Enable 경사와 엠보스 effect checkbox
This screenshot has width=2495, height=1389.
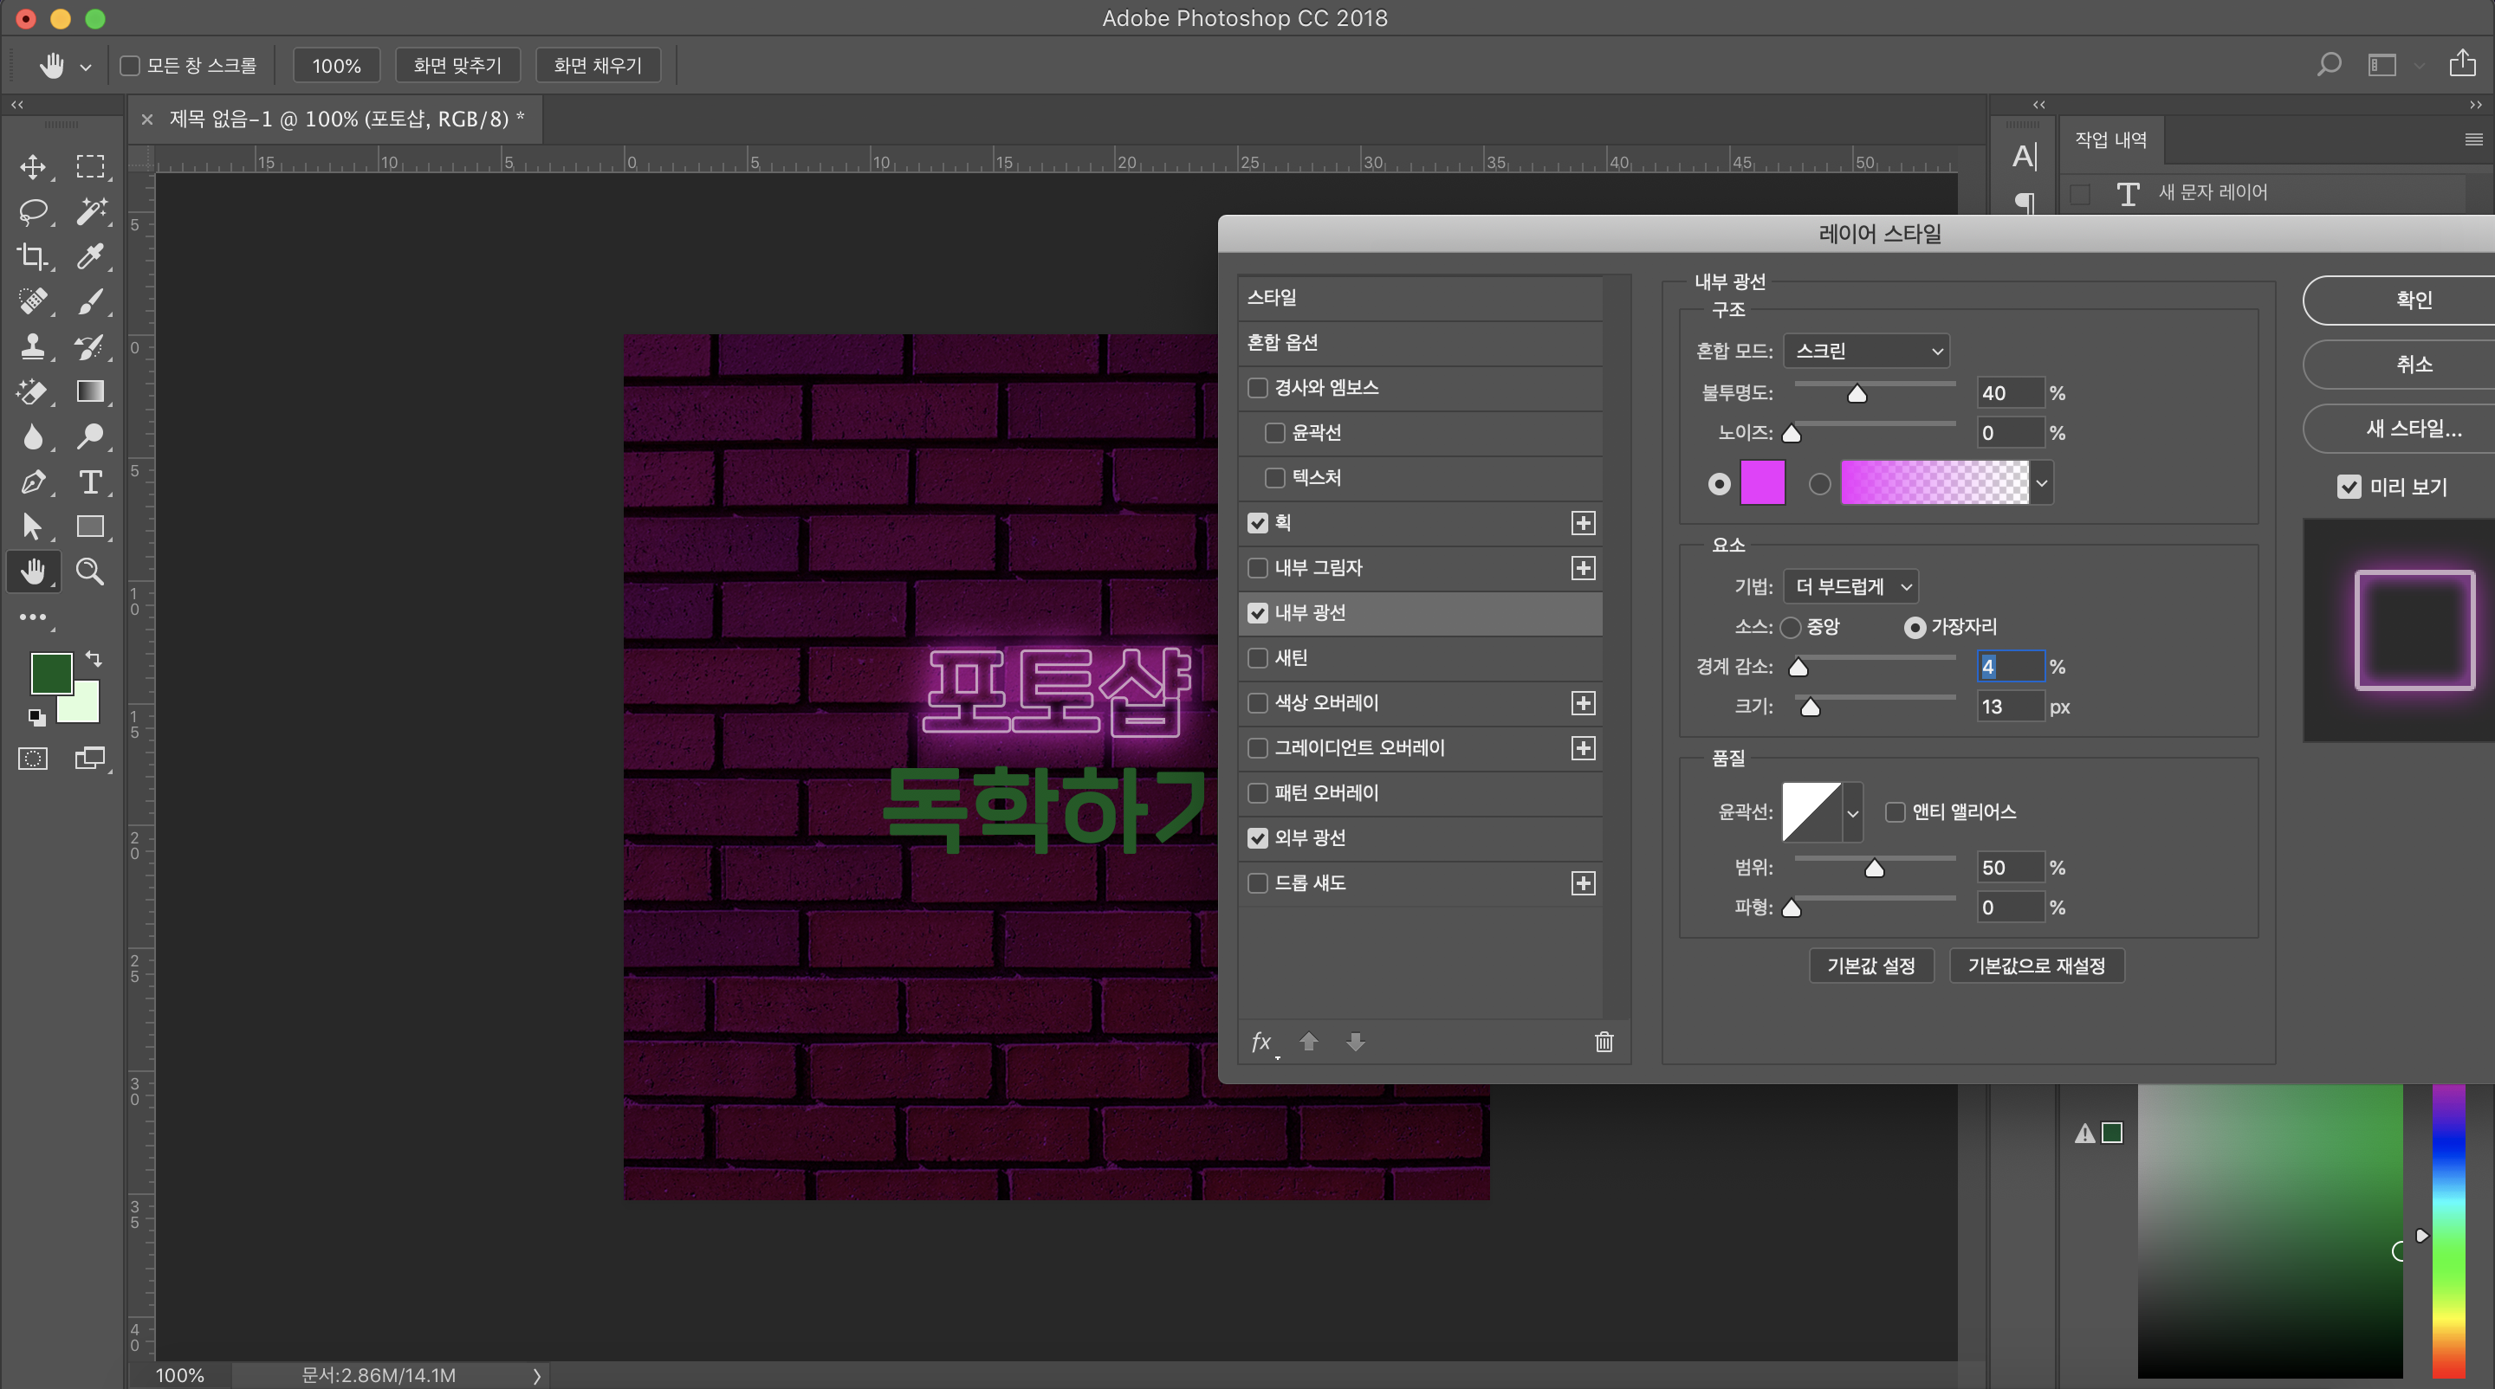1257,387
